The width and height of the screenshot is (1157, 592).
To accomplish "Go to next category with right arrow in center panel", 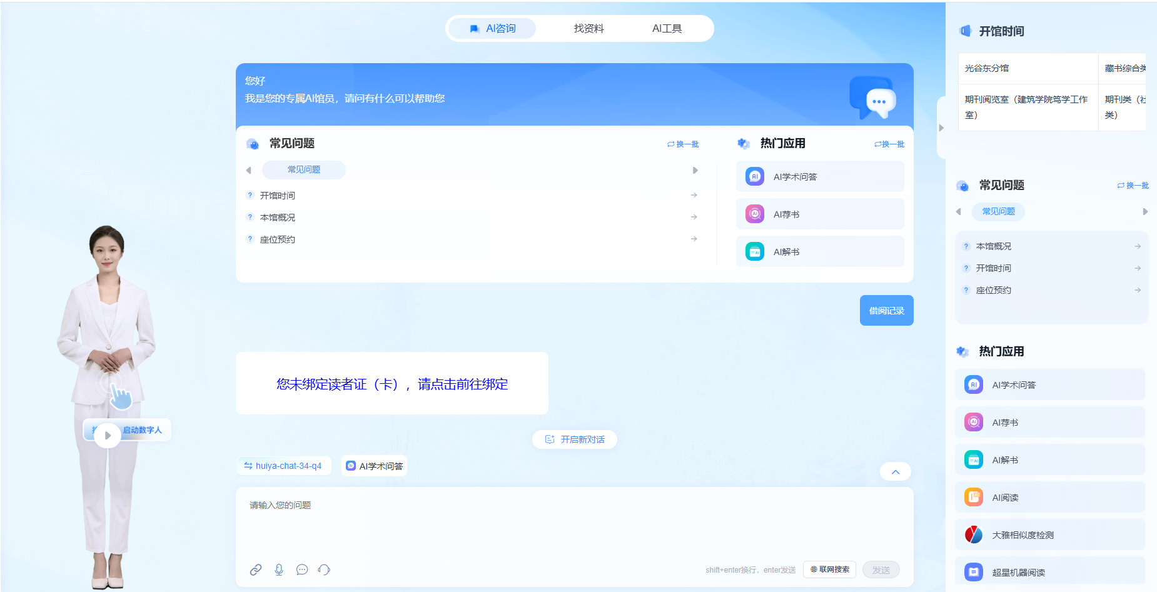I will [695, 170].
